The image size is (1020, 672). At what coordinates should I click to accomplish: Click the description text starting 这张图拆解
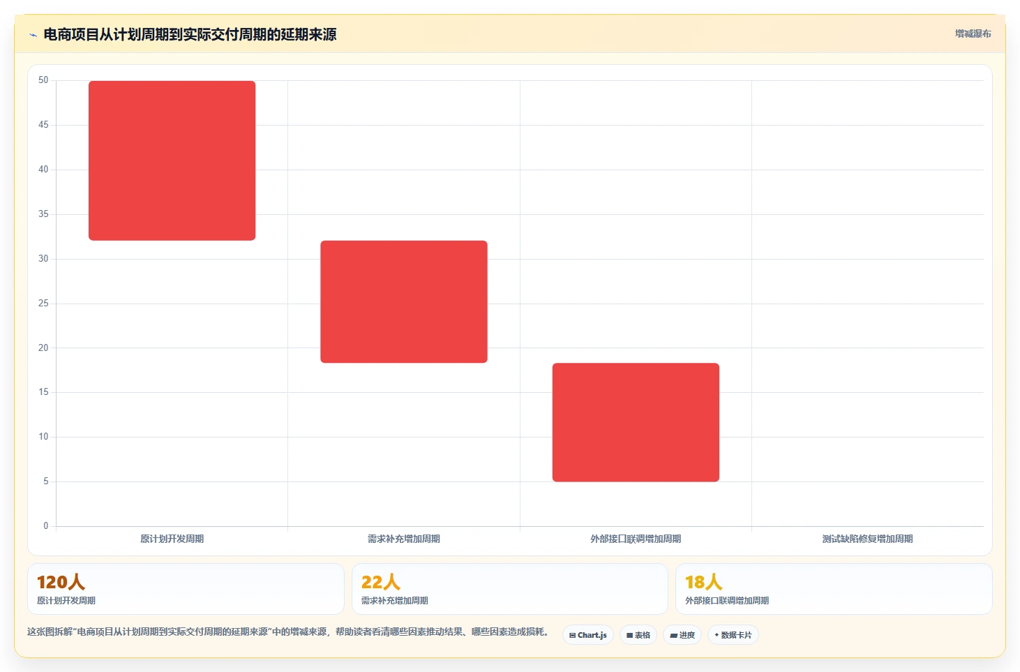click(x=288, y=632)
